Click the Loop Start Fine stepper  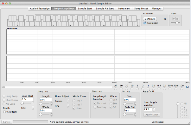[33, 108]
